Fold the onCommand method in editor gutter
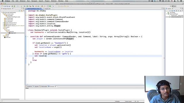Screen dimensions: 184x103 pos(28,37)
